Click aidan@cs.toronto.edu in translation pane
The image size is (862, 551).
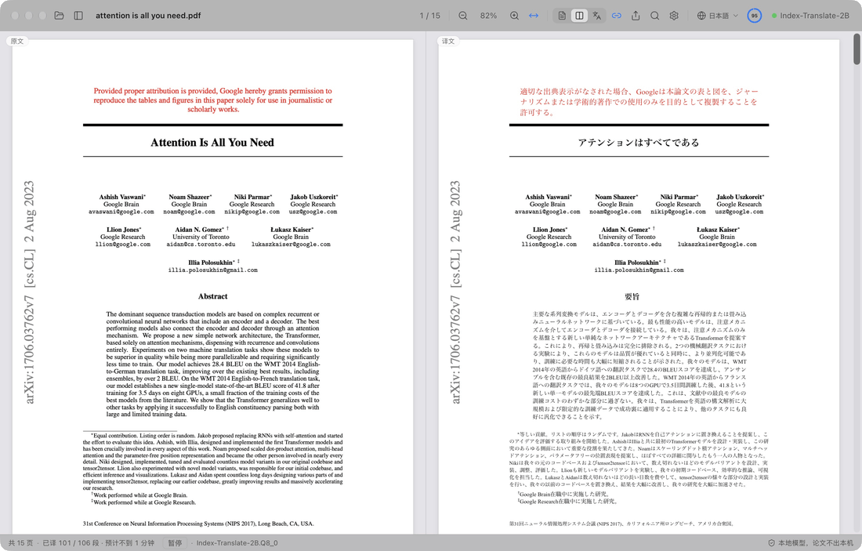tap(627, 245)
